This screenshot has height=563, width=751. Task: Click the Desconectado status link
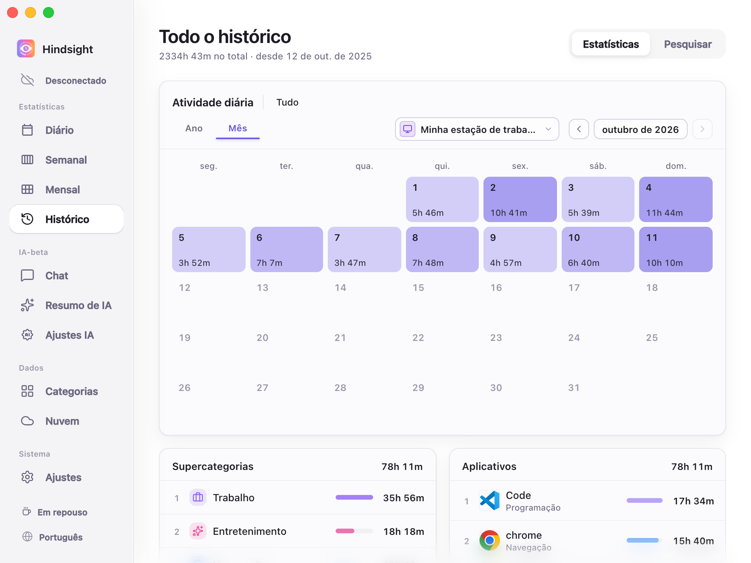coord(66,80)
